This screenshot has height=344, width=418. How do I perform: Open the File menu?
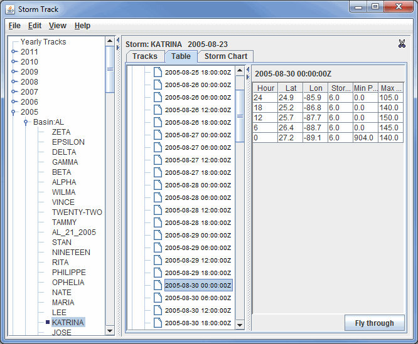click(14, 26)
